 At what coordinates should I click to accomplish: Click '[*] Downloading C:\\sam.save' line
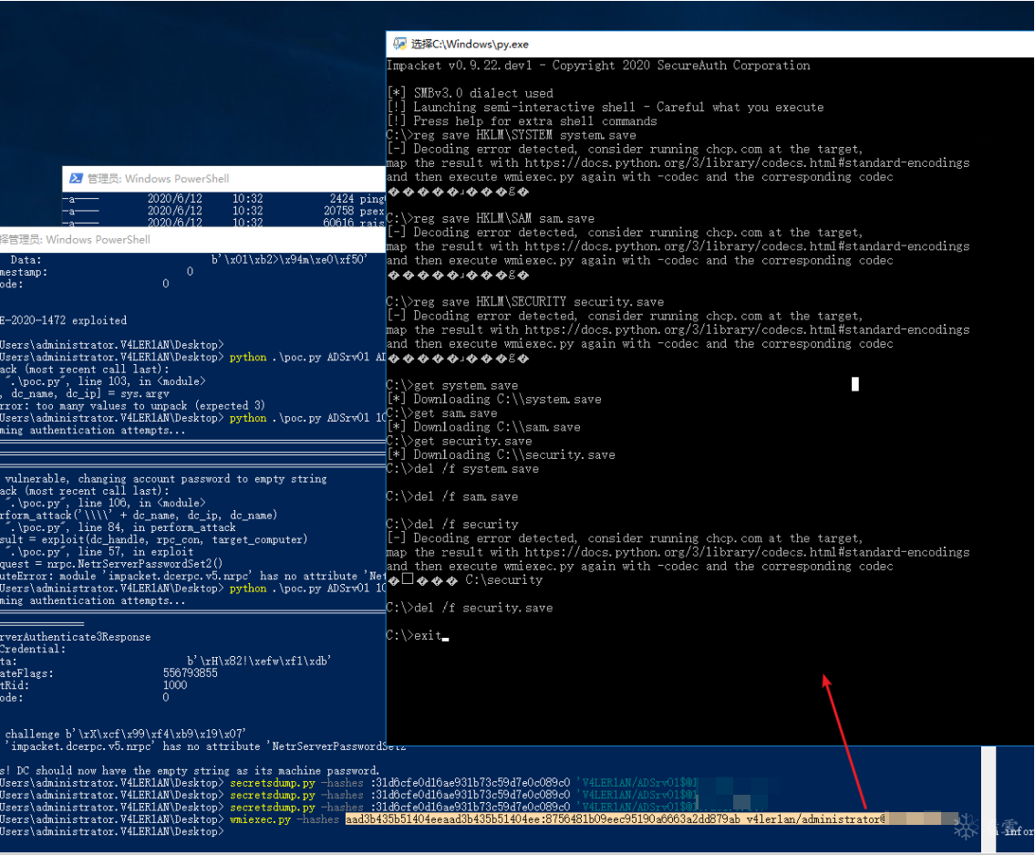tap(484, 427)
